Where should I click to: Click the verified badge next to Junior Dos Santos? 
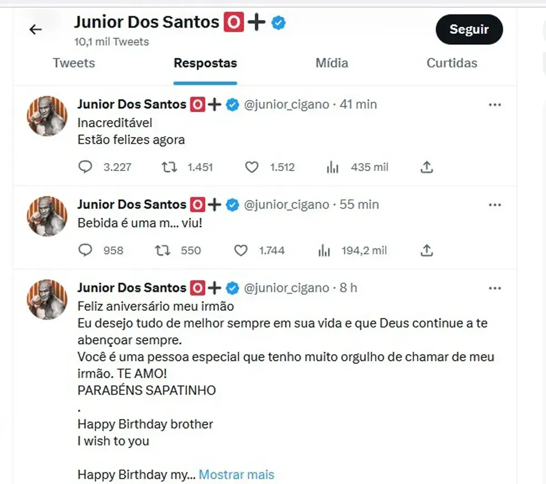[279, 23]
